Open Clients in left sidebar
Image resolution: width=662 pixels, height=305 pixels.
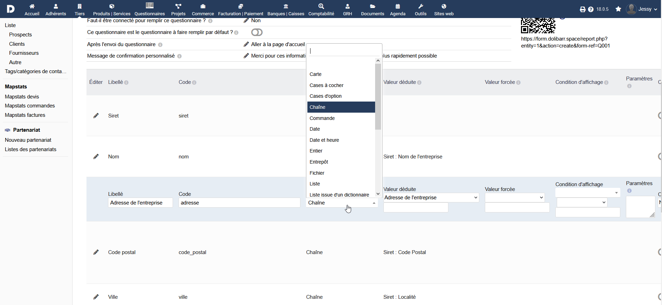pyautogui.click(x=17, y=44)
